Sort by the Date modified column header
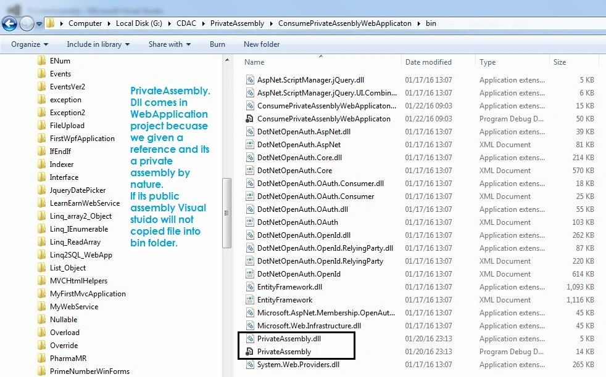The height and width of the screenshot is (377, 606). 428,62
